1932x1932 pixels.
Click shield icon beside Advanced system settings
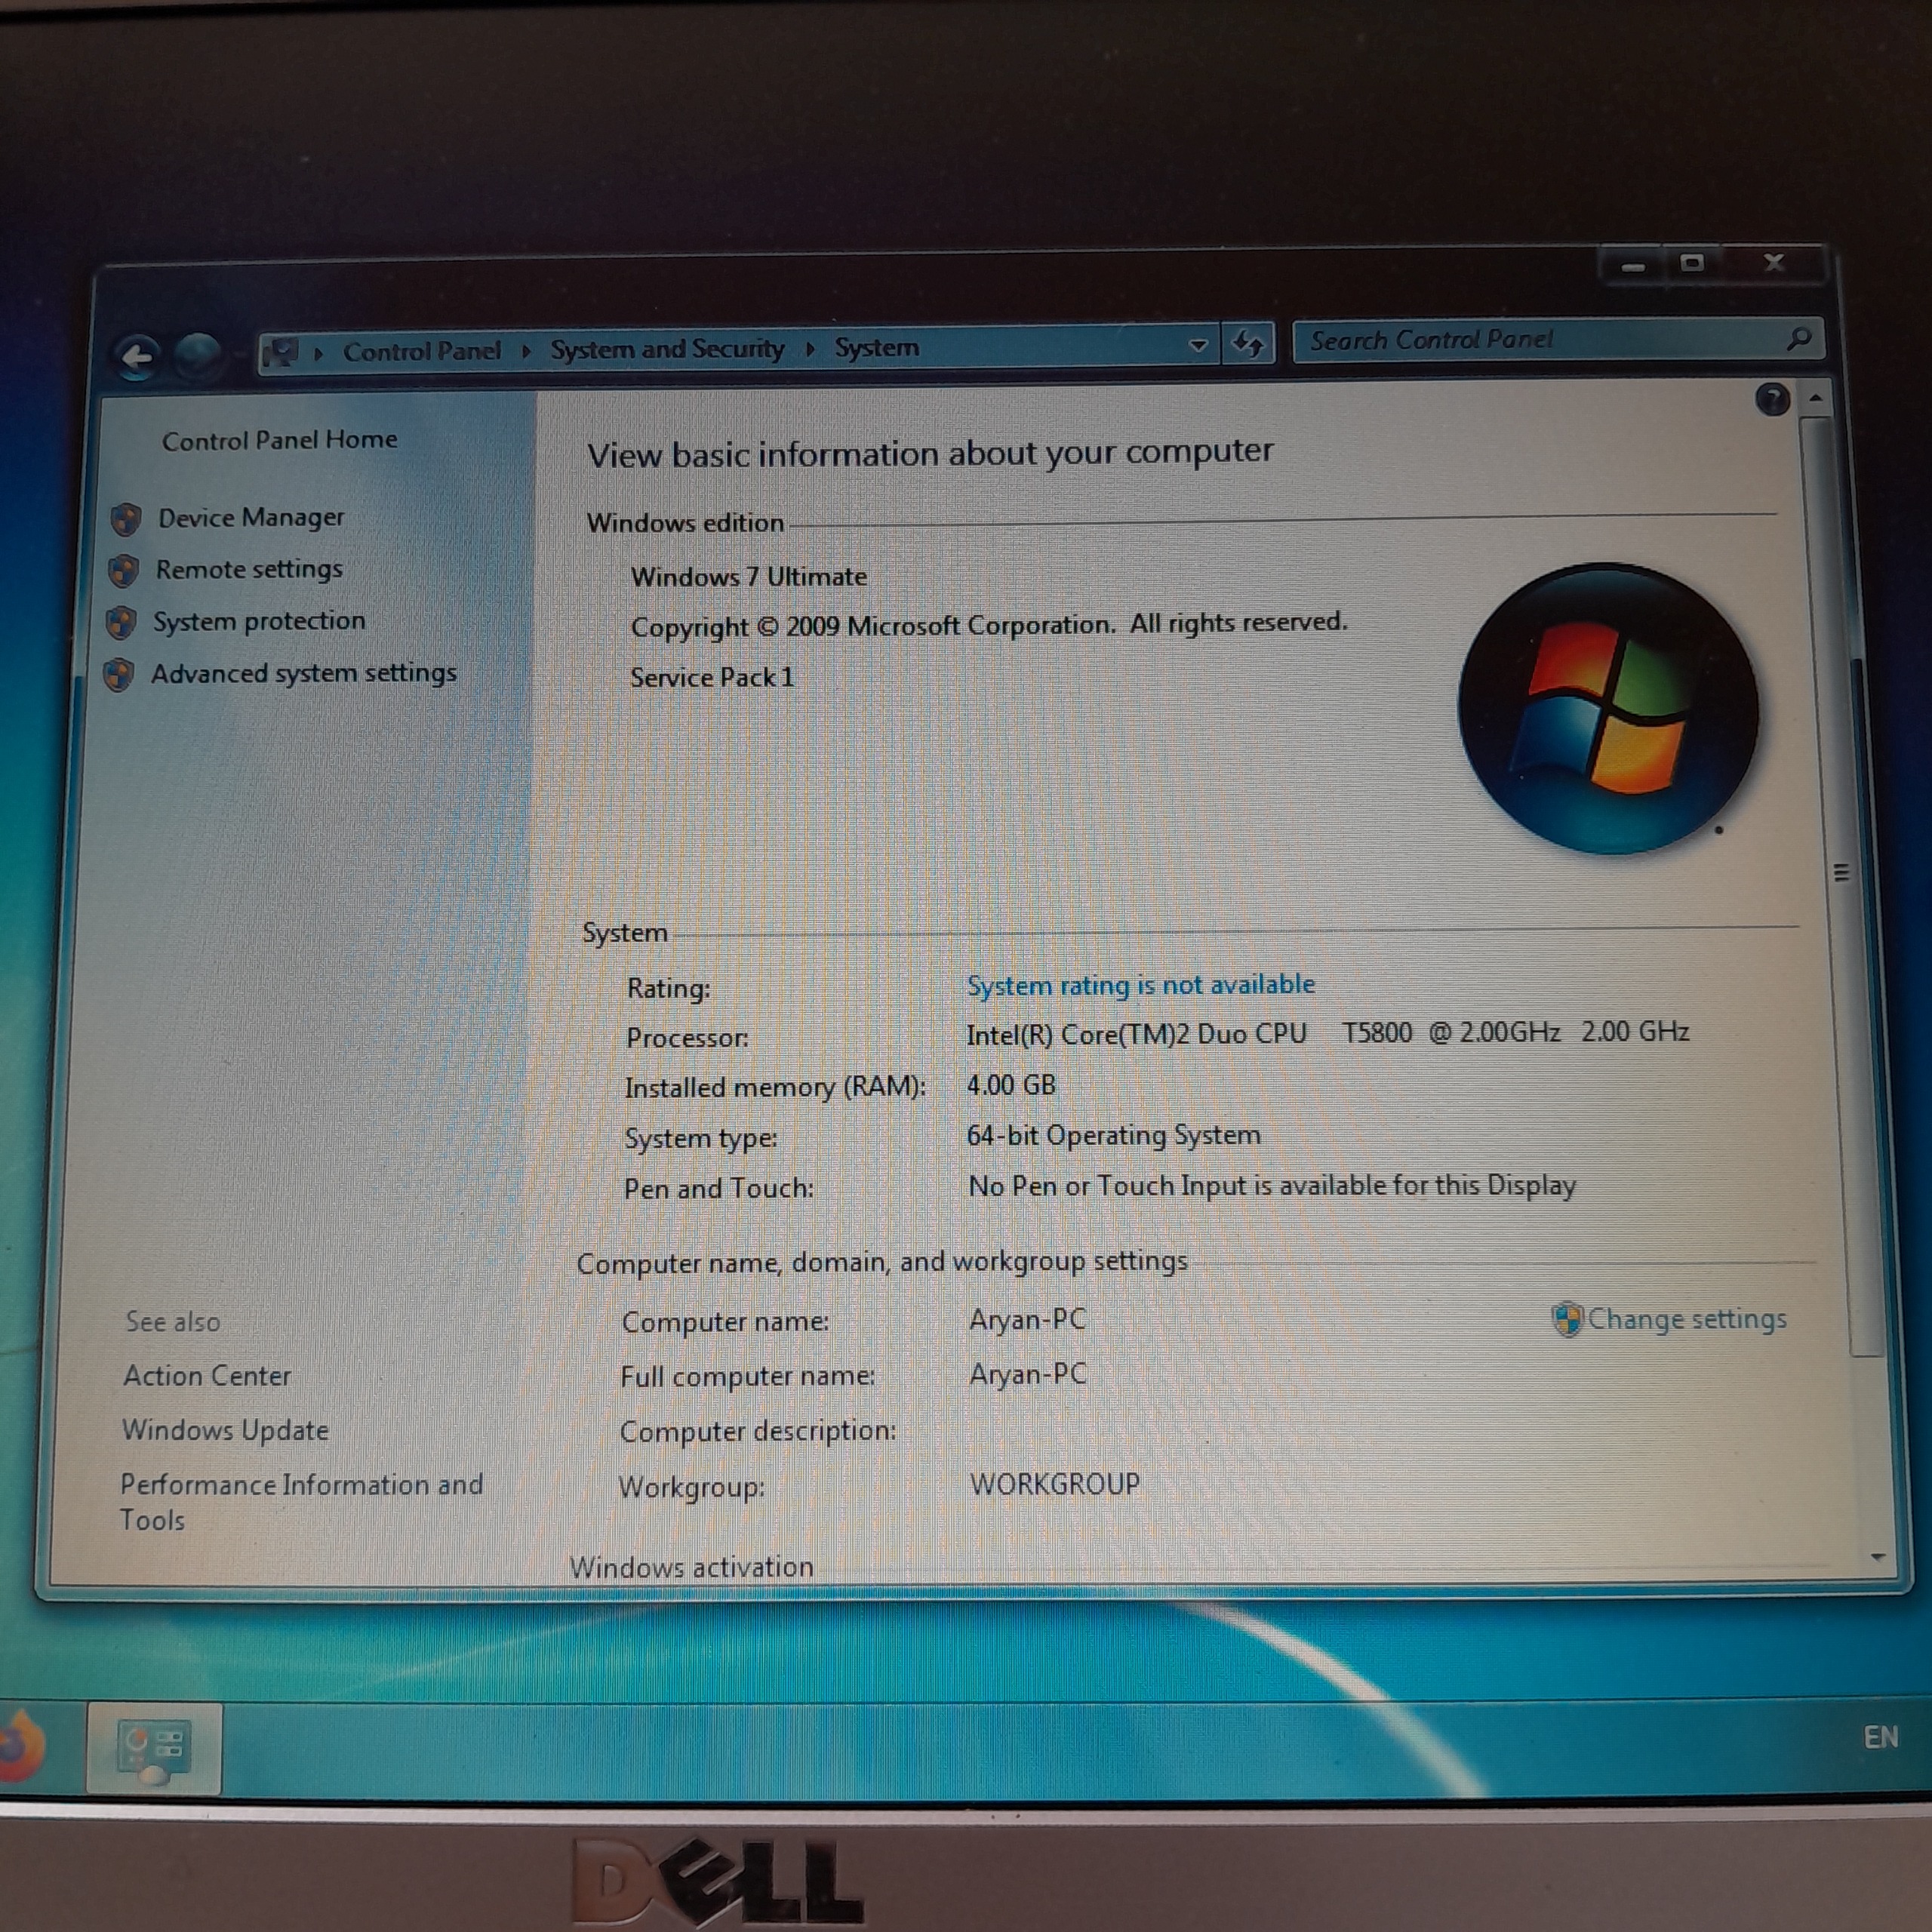coord(119,675)
